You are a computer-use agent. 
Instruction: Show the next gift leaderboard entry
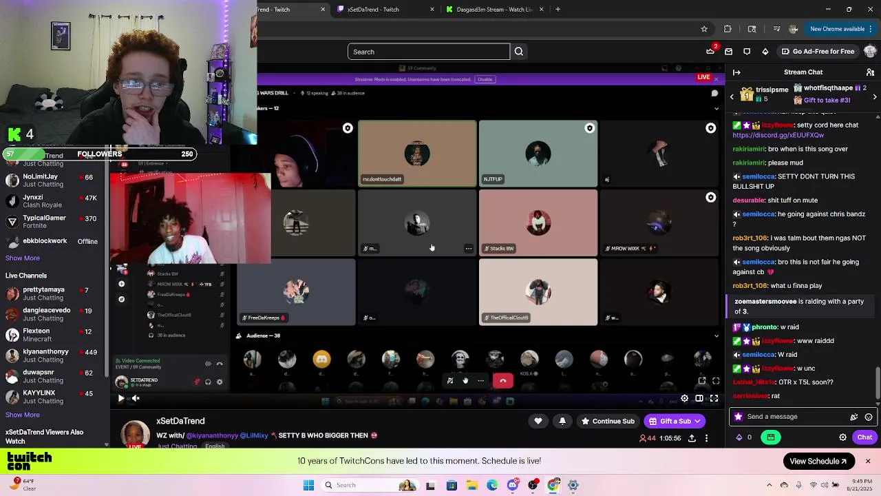pyautogui.click(x=875, y=97)
